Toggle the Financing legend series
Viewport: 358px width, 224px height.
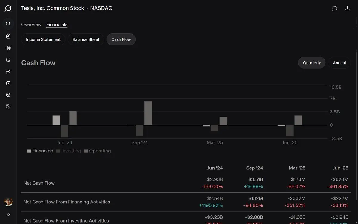pyautogui.click(x=40, y=151)
